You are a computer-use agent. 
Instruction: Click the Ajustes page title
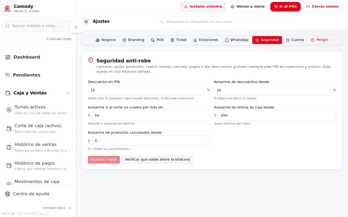tap(101, 21)
